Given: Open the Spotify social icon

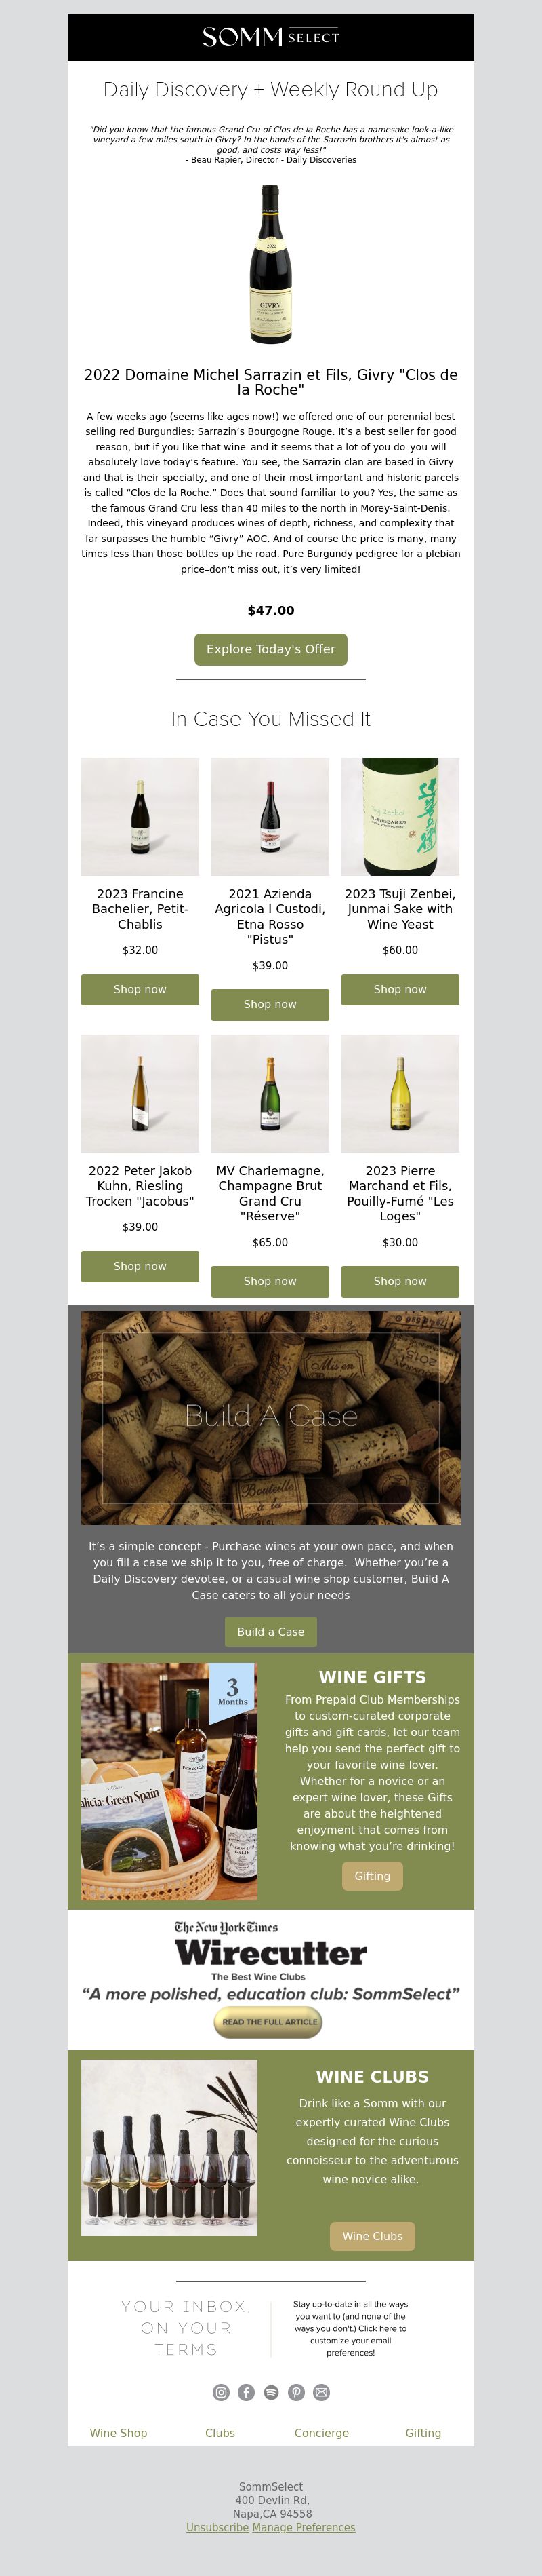Looking at the screenshot, I should tap(272, 2393).
